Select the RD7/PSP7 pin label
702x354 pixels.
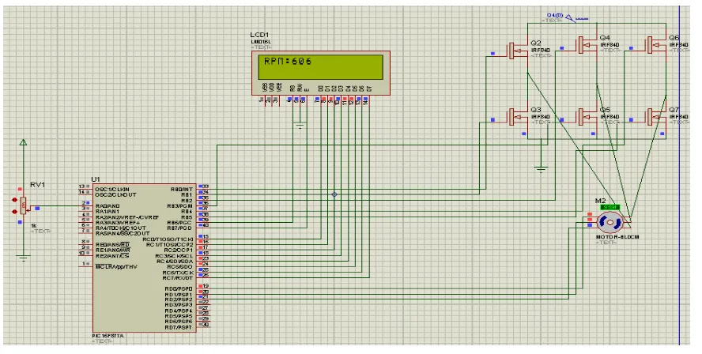click(179, 328)
